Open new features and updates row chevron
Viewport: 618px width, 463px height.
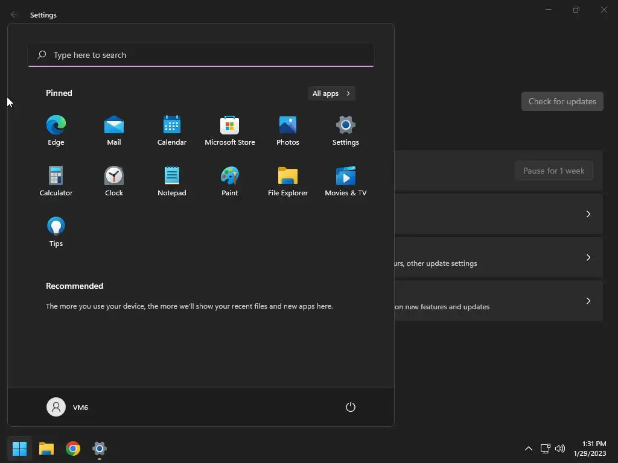click(588, 300)
